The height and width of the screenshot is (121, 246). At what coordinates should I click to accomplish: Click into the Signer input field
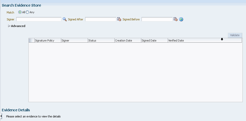tap(39, 19)
